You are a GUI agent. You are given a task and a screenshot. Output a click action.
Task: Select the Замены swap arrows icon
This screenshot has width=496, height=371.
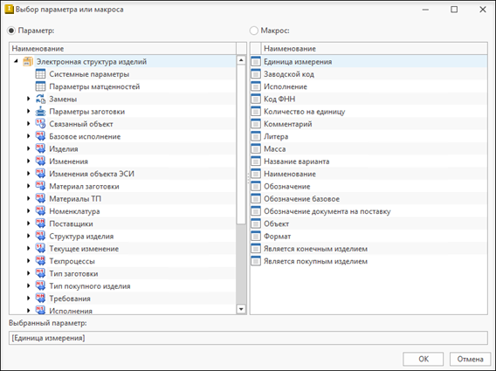(40, 99)
